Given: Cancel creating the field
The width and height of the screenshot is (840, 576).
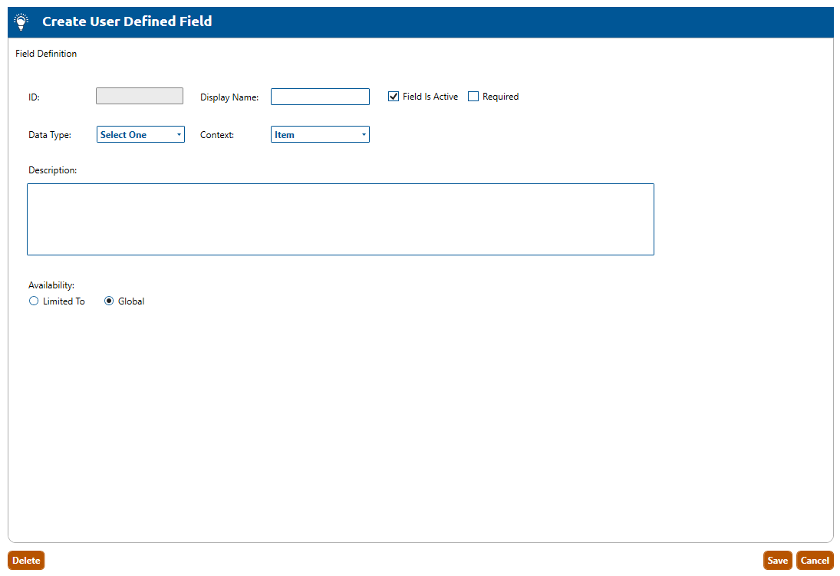Looking at the screenshot, I should click(x=815, y=561).
